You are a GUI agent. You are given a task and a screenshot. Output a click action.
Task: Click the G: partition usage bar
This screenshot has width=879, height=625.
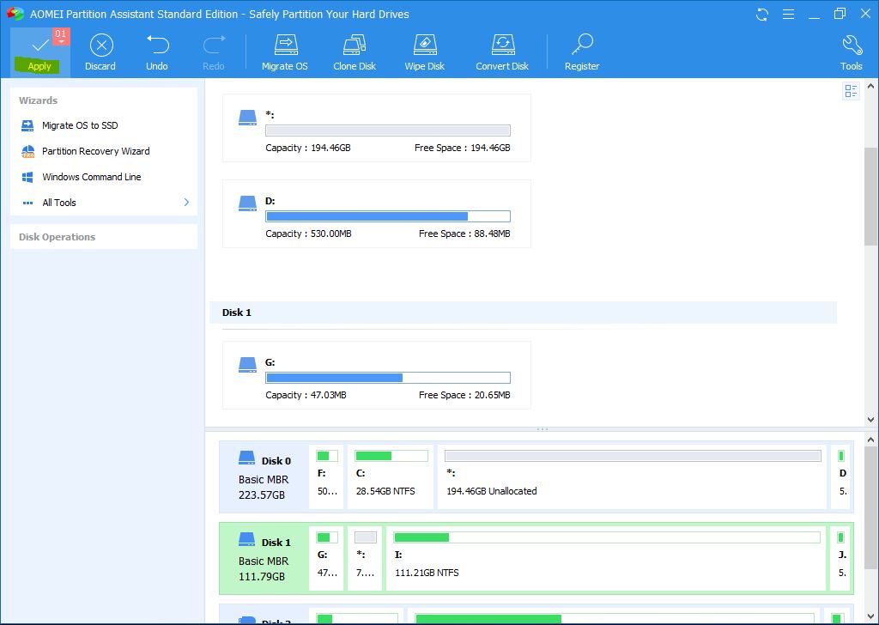point(388,378)
